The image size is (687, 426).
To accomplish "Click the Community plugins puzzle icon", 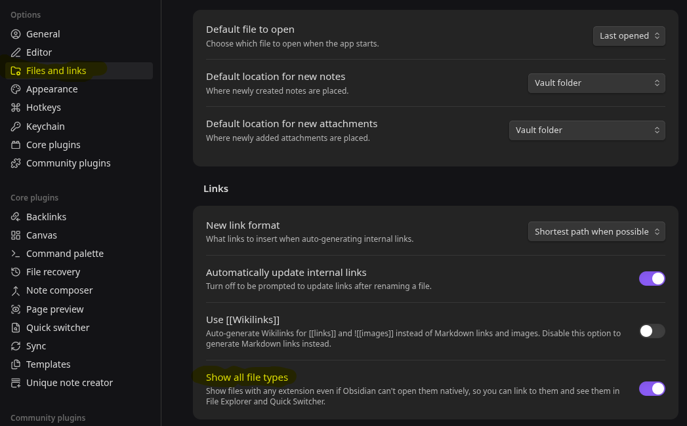I will (16, 163).
